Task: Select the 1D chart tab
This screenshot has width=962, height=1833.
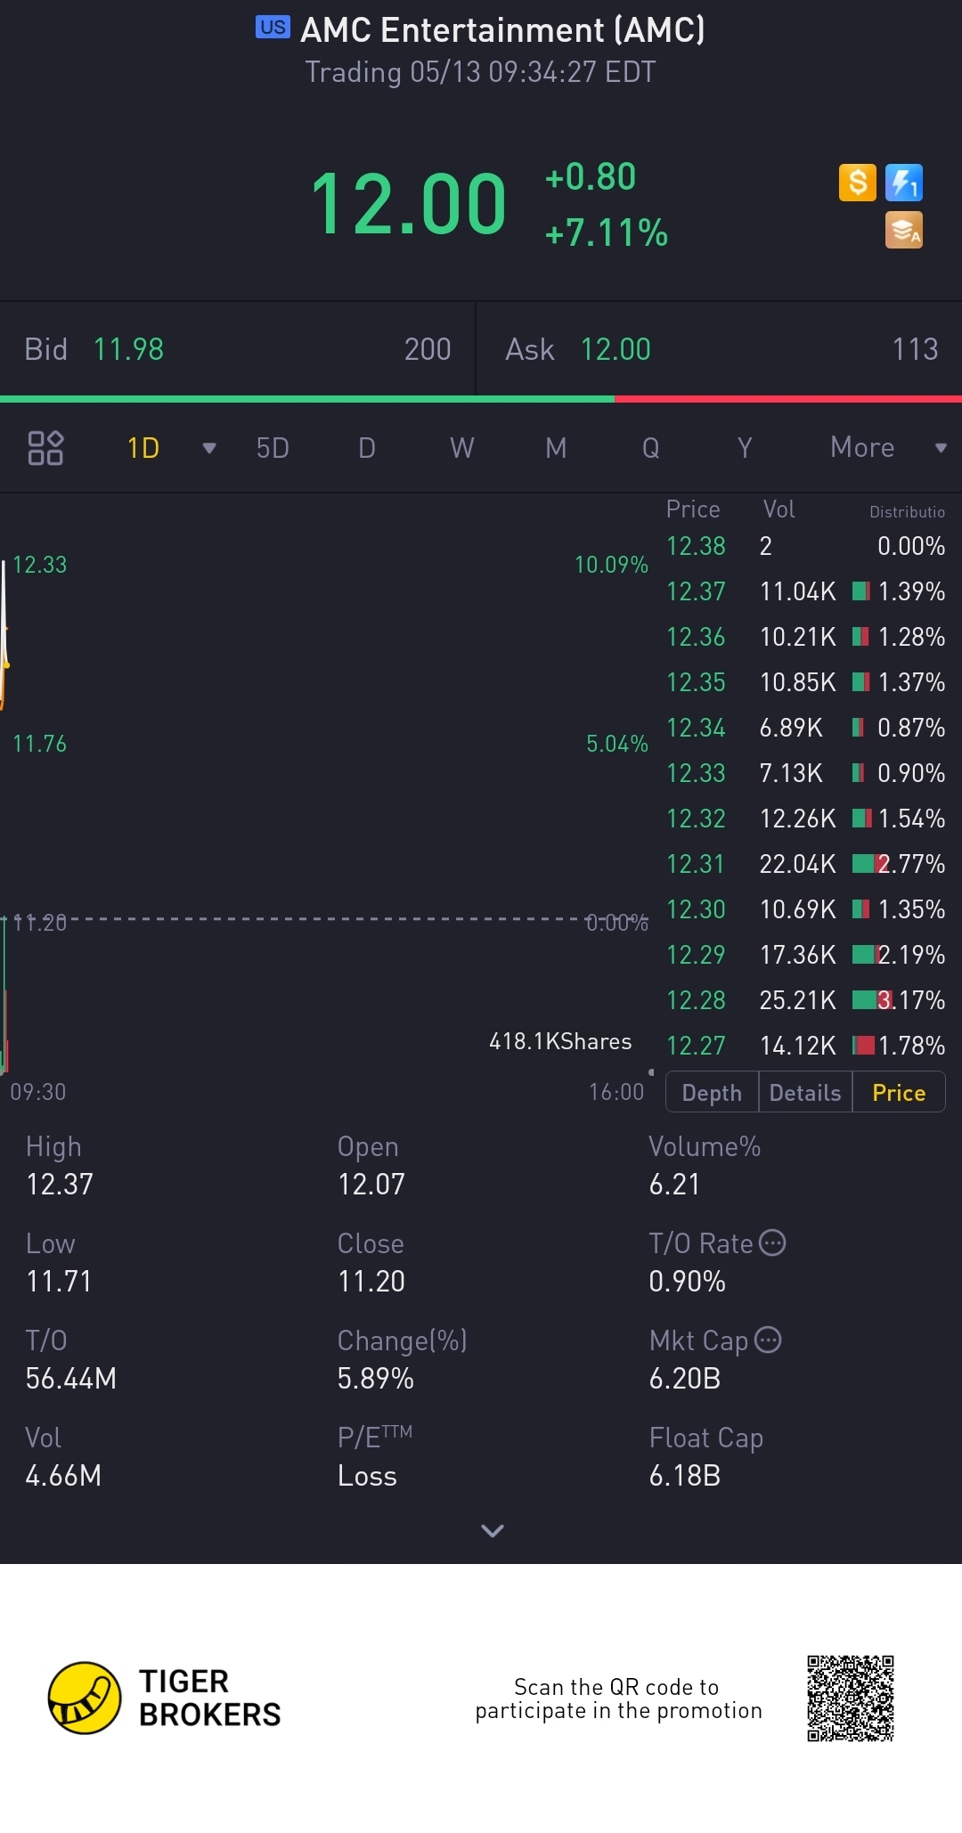Action: tap(143, 448)
